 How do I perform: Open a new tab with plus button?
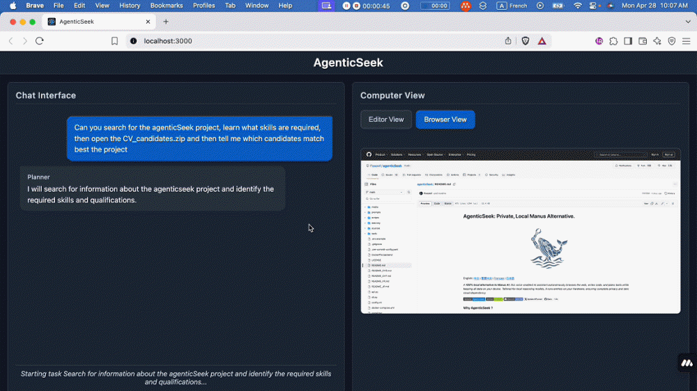click(x=166, y=22)
